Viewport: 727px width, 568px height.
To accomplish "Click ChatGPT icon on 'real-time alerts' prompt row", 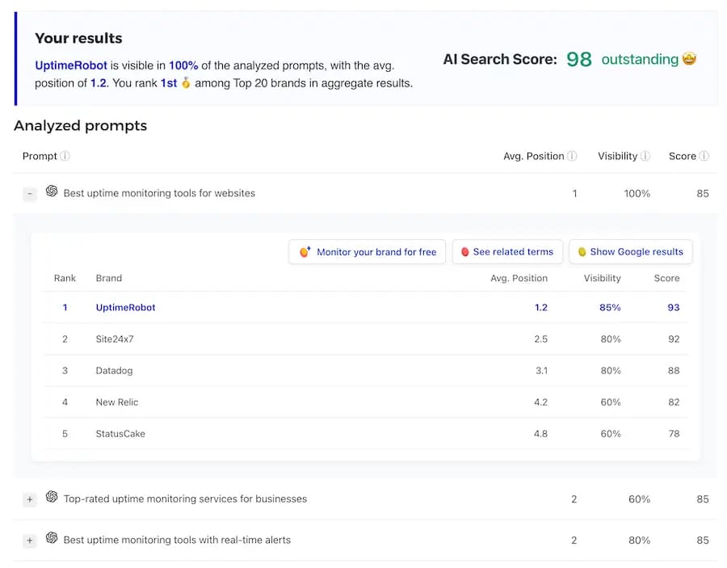I will tap(52, 538).
